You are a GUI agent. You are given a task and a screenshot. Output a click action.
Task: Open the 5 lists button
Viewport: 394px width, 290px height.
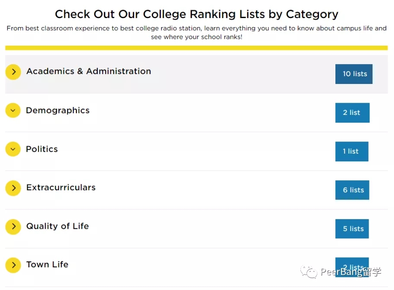(352, 229)
